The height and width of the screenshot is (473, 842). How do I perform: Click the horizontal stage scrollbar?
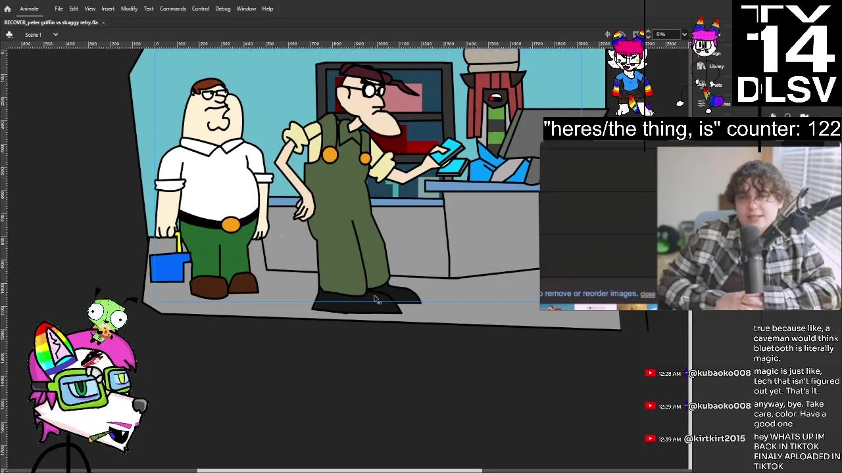pyautogui.click(x=339, y=470)
